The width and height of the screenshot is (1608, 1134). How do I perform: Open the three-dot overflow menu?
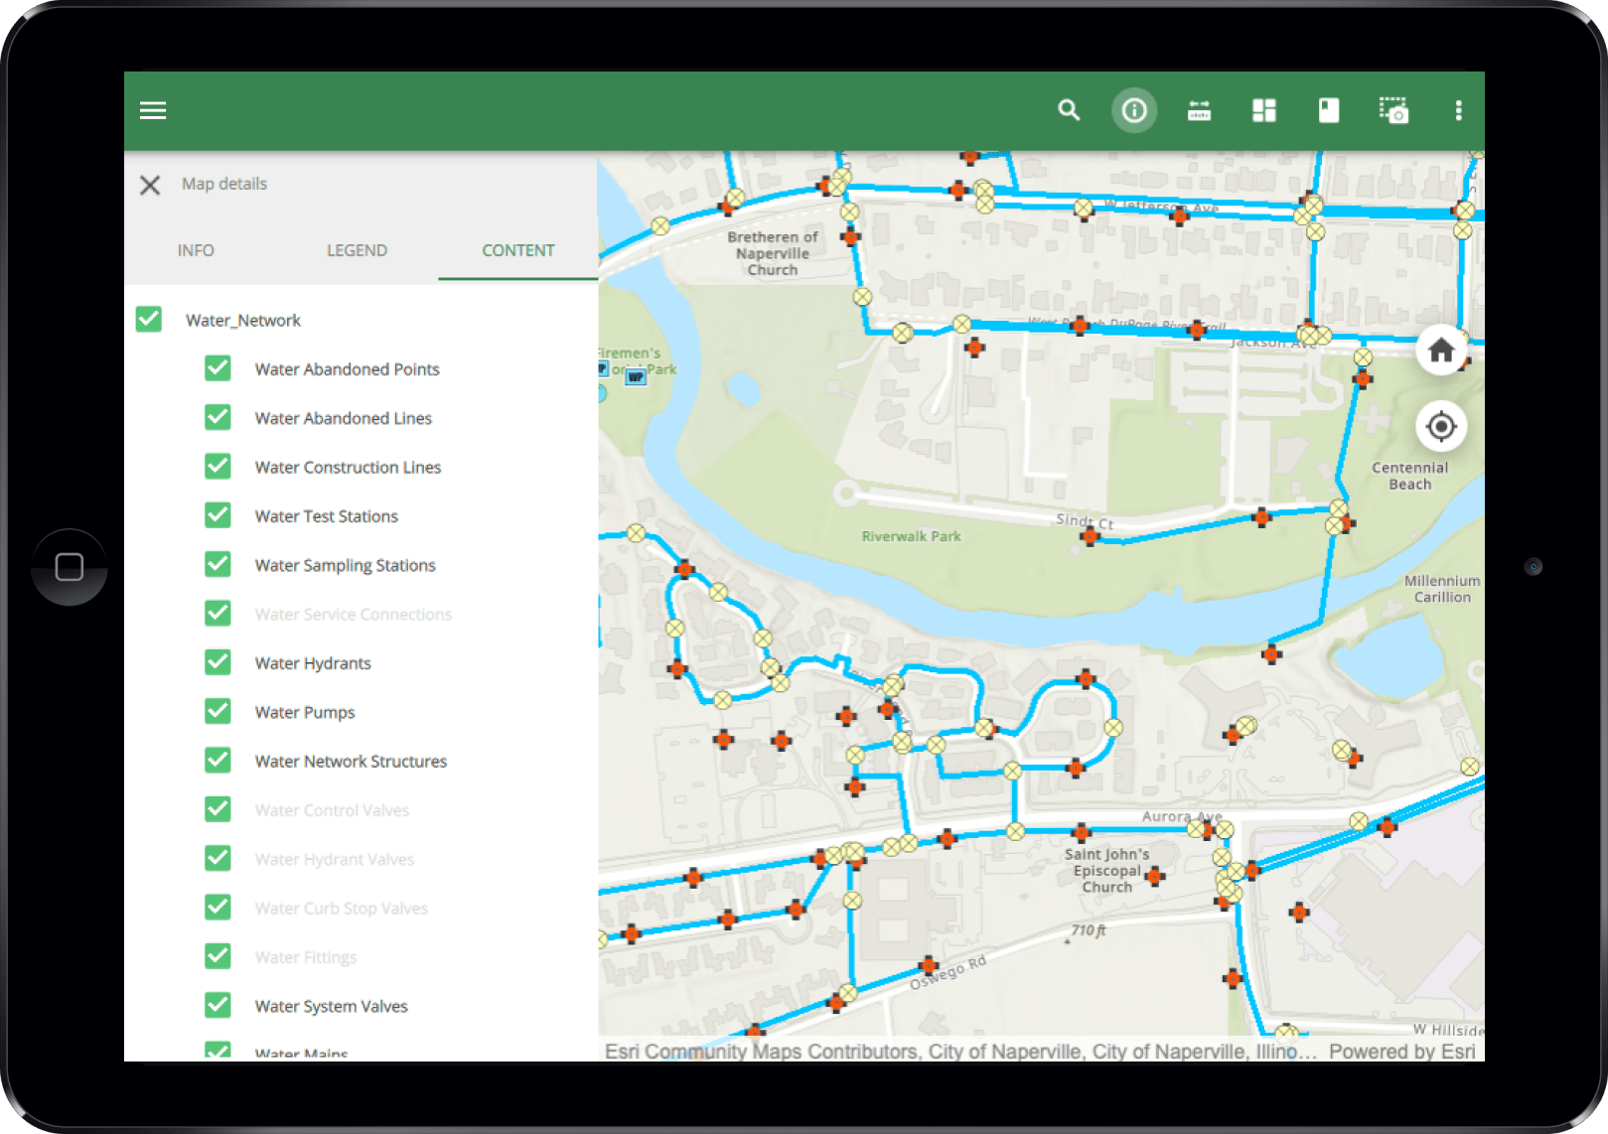tap(1459, 110)
